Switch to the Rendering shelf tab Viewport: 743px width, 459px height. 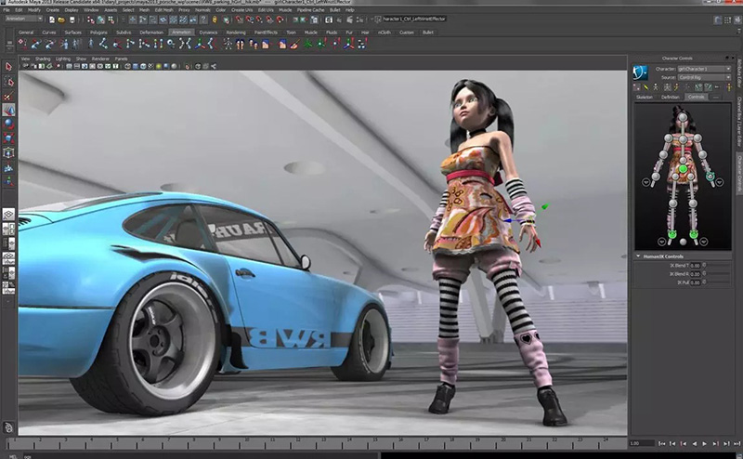pyautogui.click(x=236, y=33)
